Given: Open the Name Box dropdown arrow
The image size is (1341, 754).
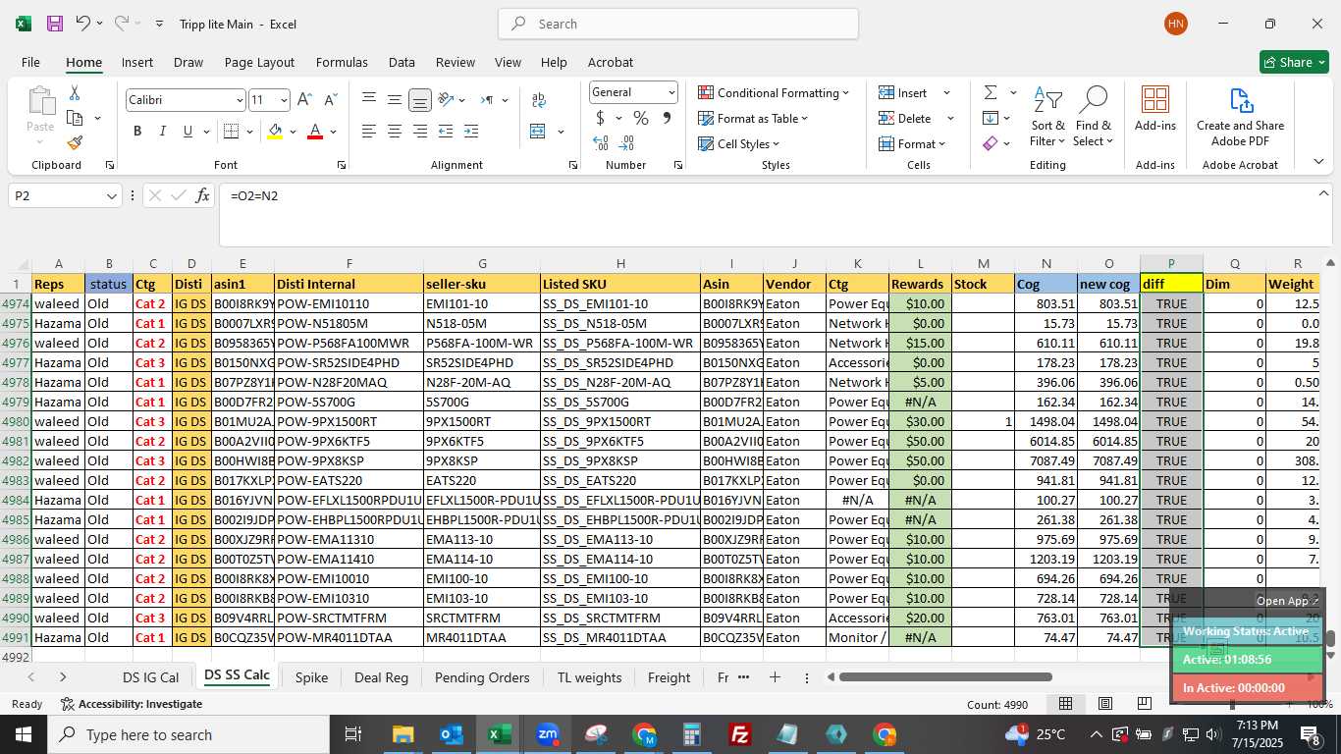Looking at the screenshot, I should [x=112, y=196].
